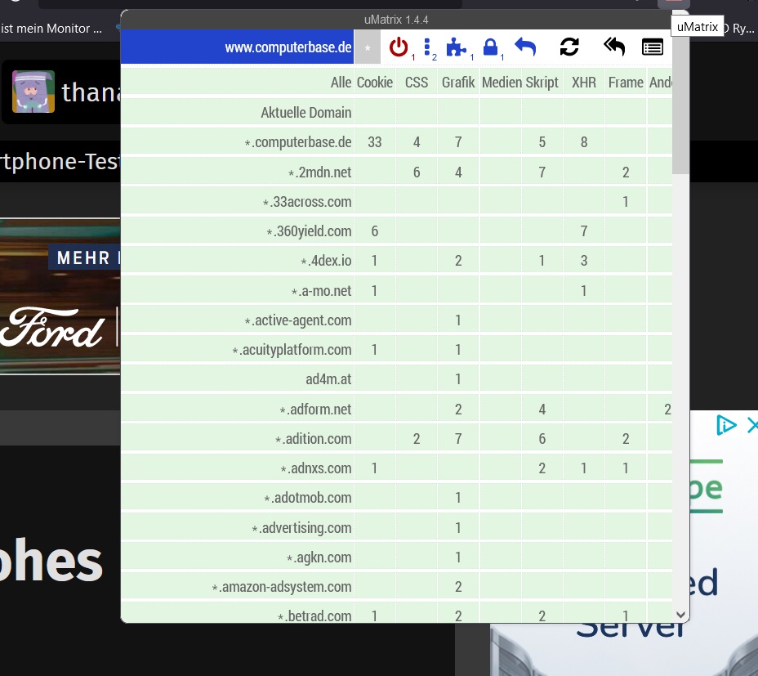This screenshot has width=758, height=676.
Task: Click the *.360yield.com domain label
Action: pos(310,231)
